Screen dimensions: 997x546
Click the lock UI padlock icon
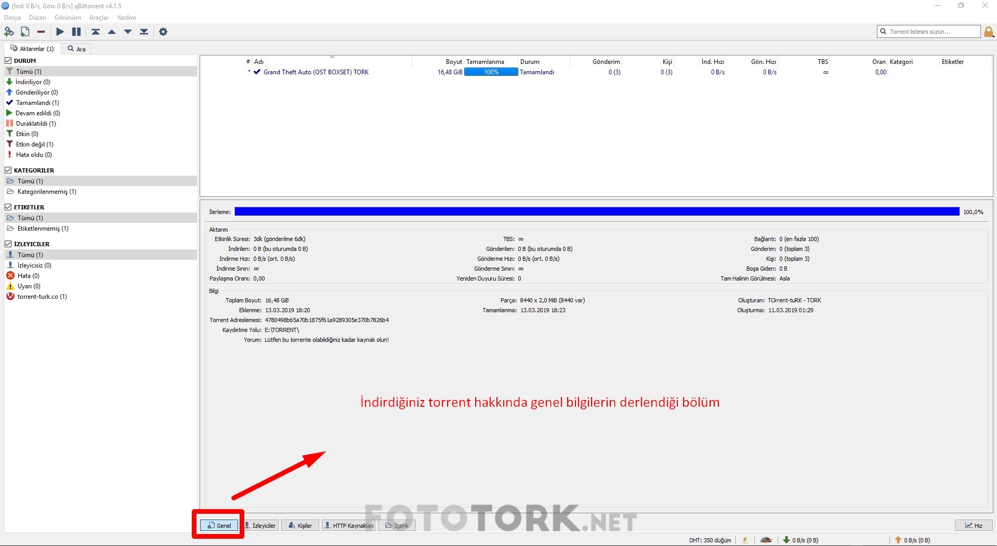(x=989, y=32)
